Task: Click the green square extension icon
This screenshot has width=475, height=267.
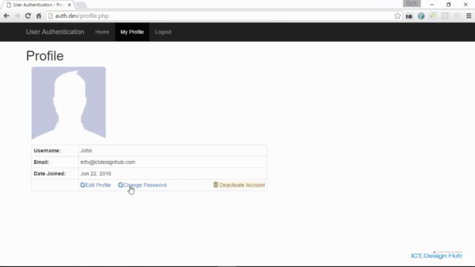Action: click(x=433, y=16)
